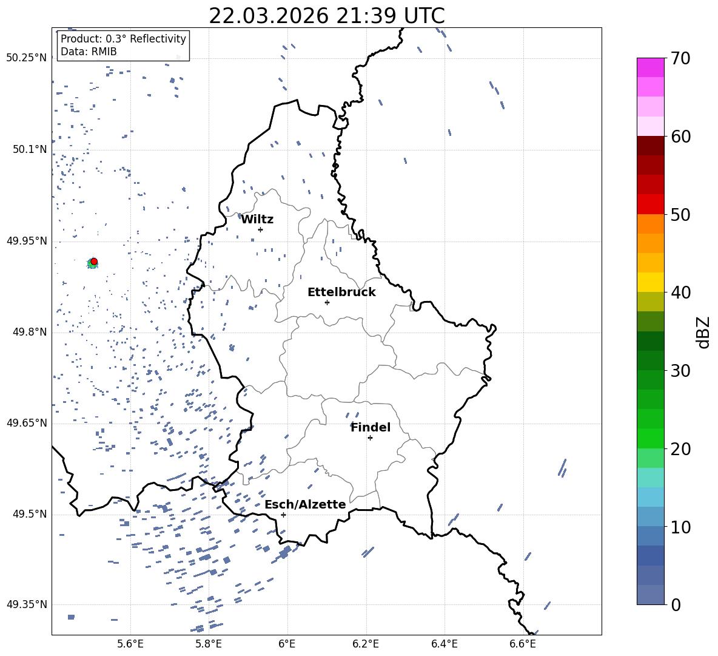718x656 pixels.
Task: Click the Wiltz station cross marker
Action: tap(260, 229)
